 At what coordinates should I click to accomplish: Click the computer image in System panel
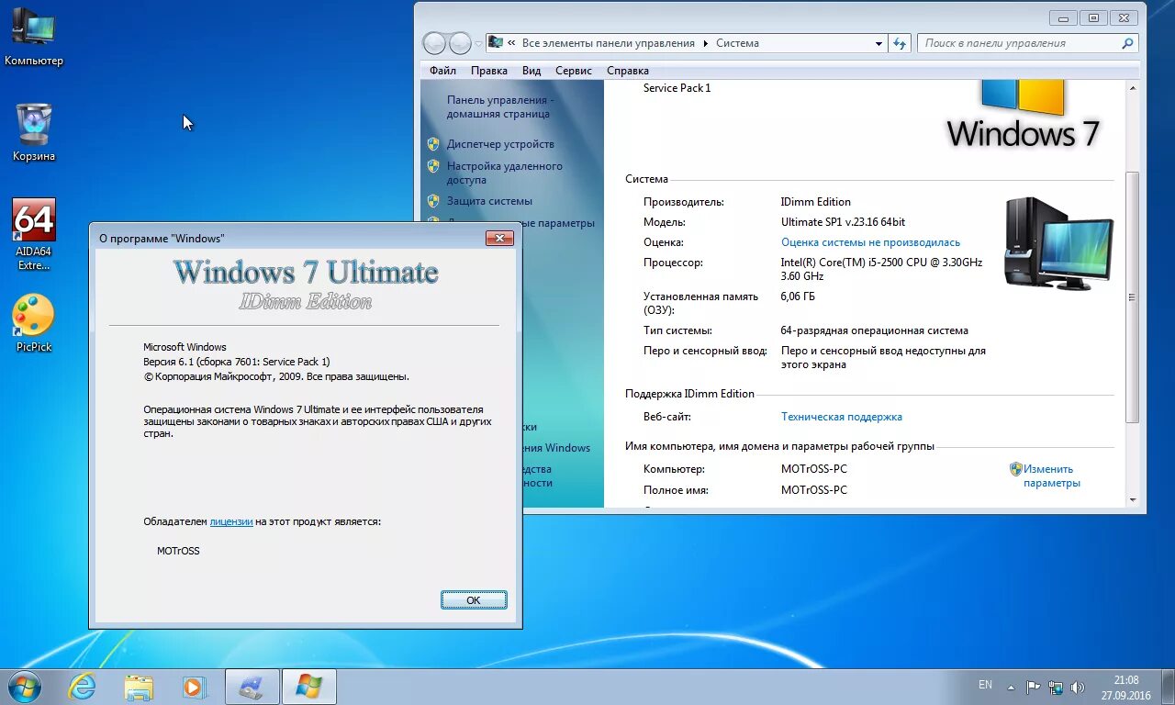(1058, 242)
